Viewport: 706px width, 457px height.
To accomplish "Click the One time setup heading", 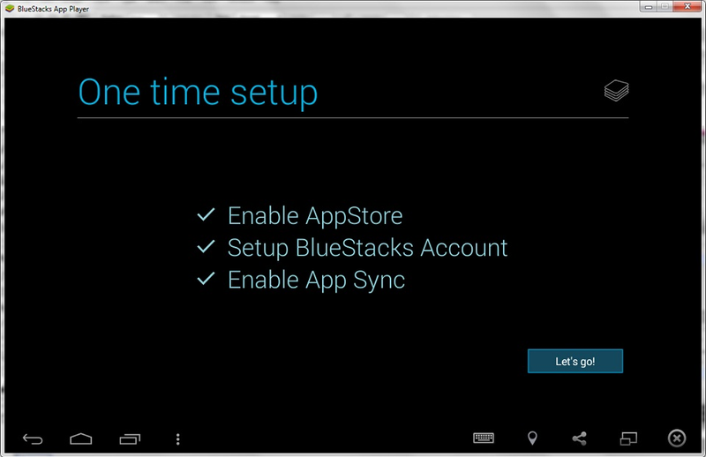I will [198, 93].
